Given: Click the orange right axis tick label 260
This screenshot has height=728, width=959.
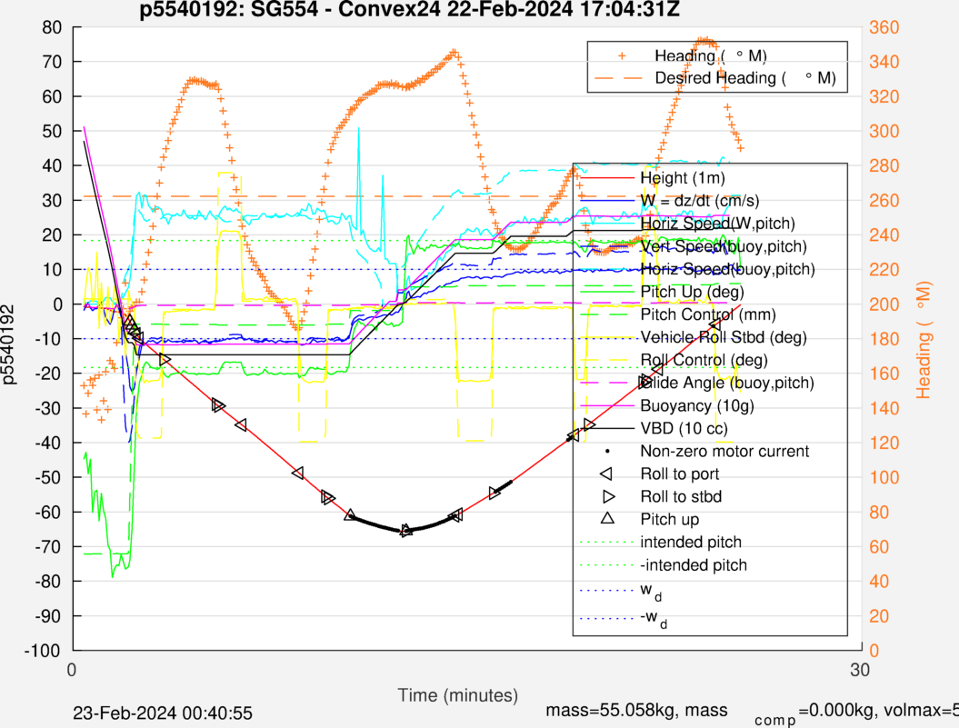Looking at the screenshot, I should pos(884,200).
